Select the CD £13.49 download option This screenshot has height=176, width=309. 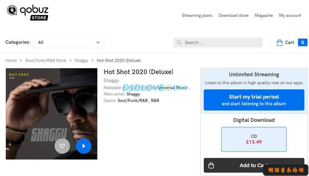click(x=254, y=139)
